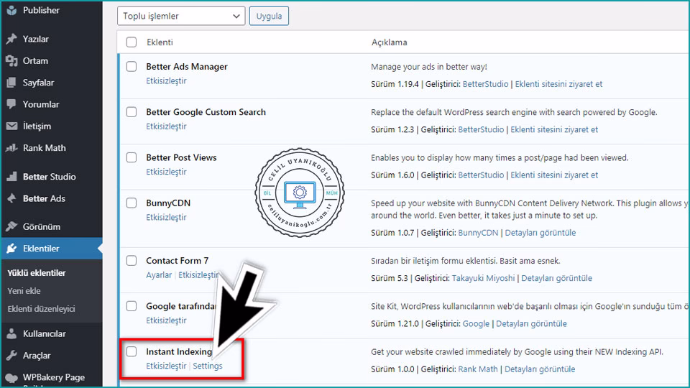Visit plugin site for Better Post Views
Viewport: 690px width, 388px height.
coord(554,175)
